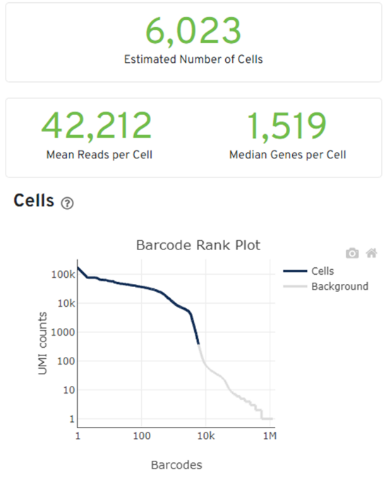Click the 1,519 median genes value
This screenshot has height=477, width=386.
click(x=287, y=126)
